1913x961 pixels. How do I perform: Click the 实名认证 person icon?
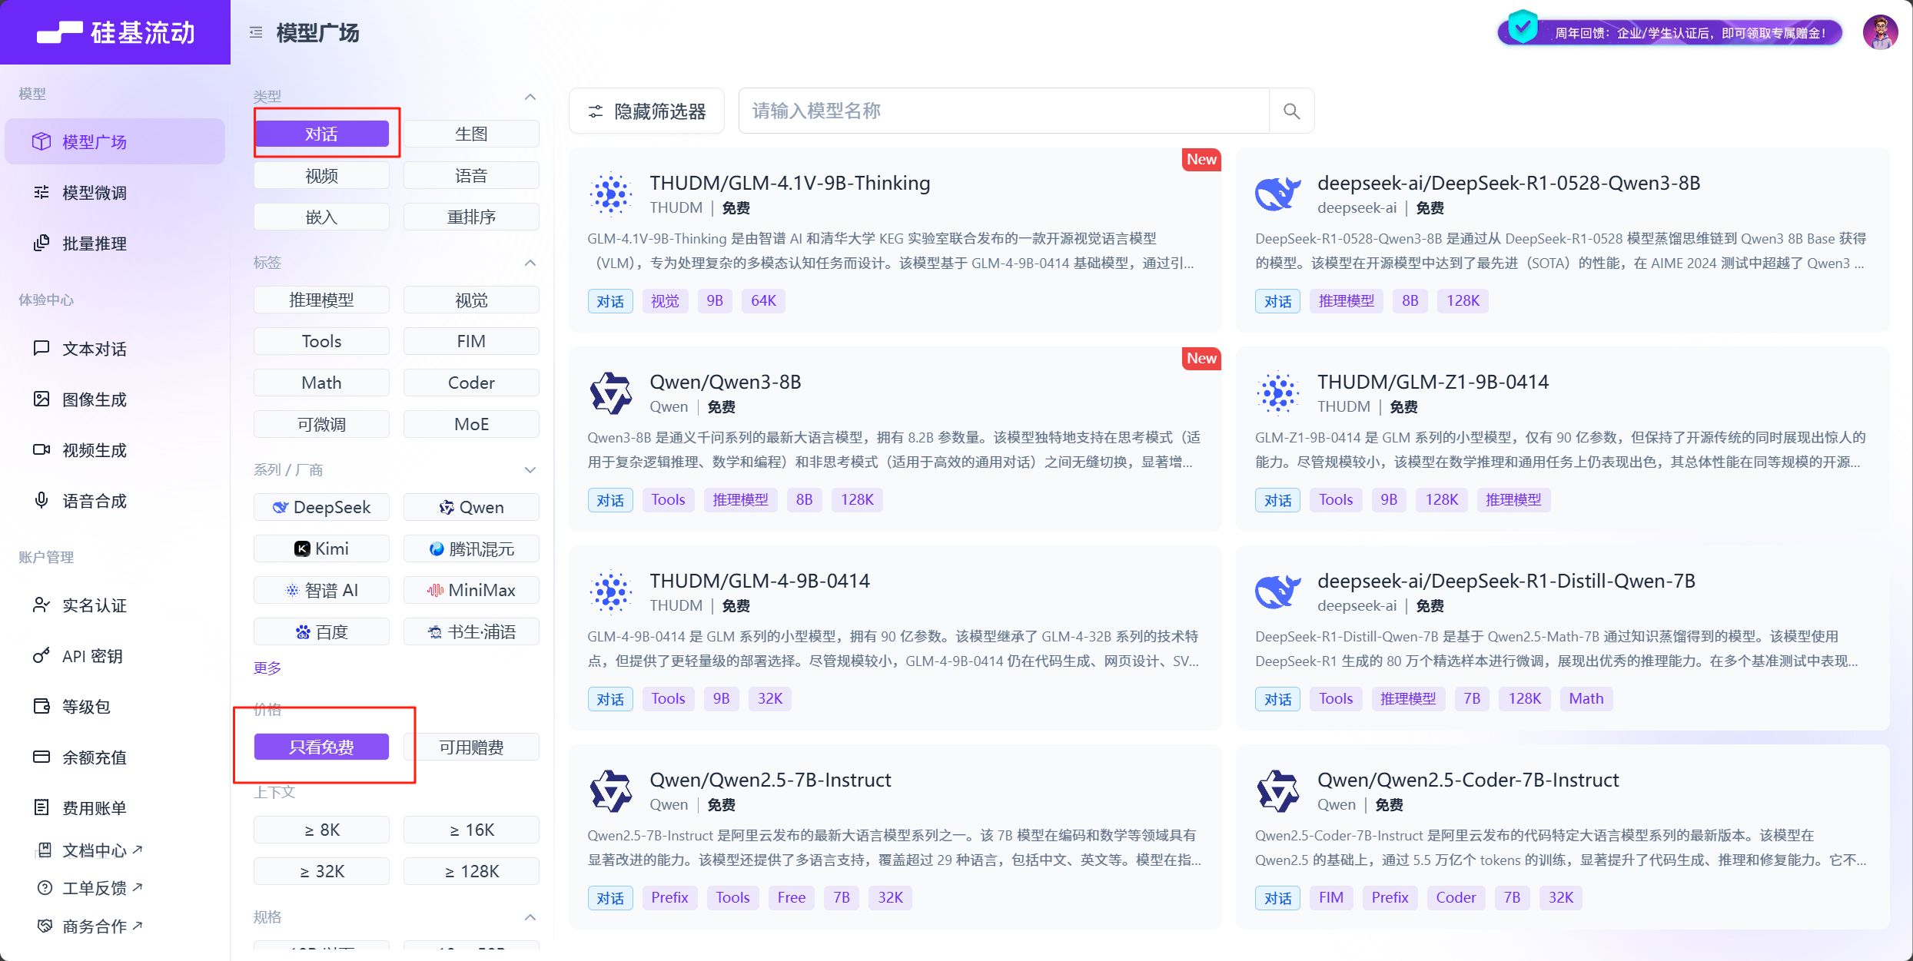42,605
